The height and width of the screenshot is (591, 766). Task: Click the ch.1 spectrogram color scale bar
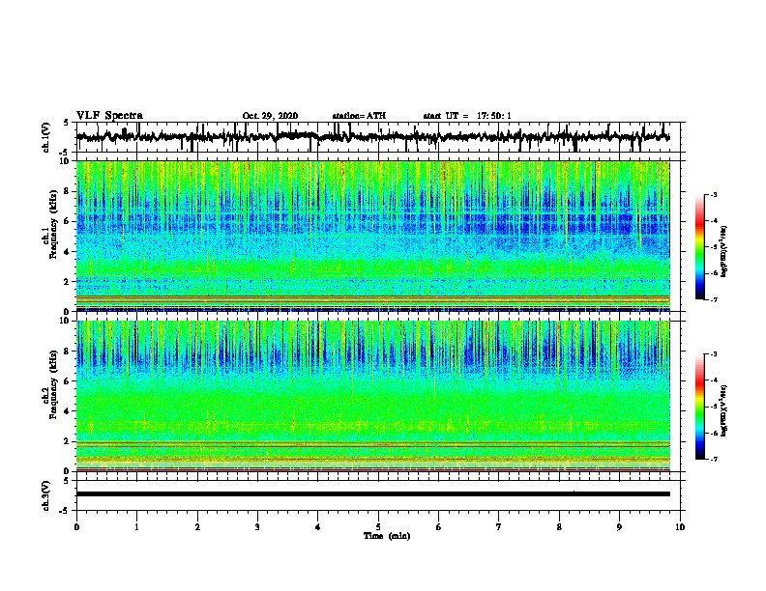click(700, 247)
